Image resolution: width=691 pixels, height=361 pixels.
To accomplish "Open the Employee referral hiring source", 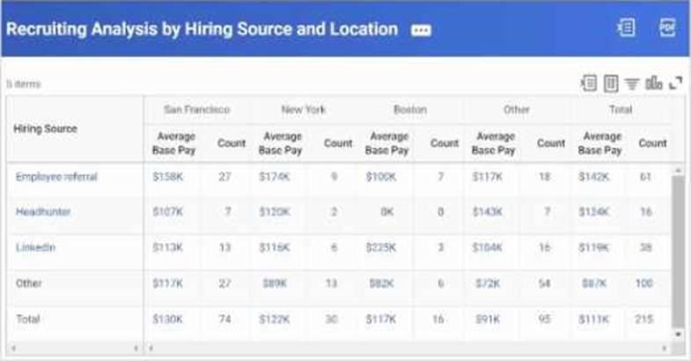I will coord(56,177).
